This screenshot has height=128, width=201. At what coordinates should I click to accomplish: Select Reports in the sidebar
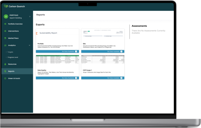17,71
